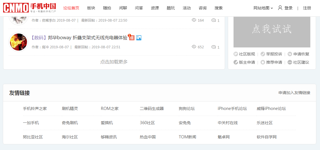Screen dimensions: 320x150
Task: Open 一加手机 friend link
Action: click(31, 123)
